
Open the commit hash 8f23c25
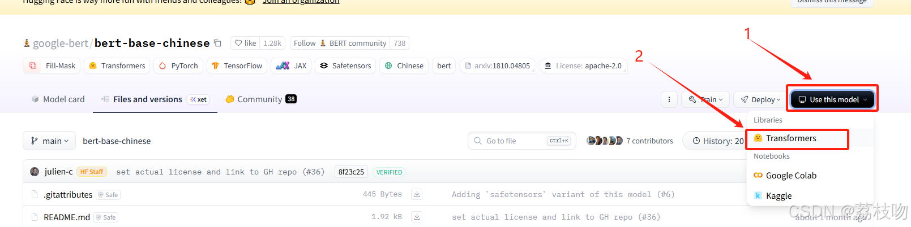click(351, 172)
